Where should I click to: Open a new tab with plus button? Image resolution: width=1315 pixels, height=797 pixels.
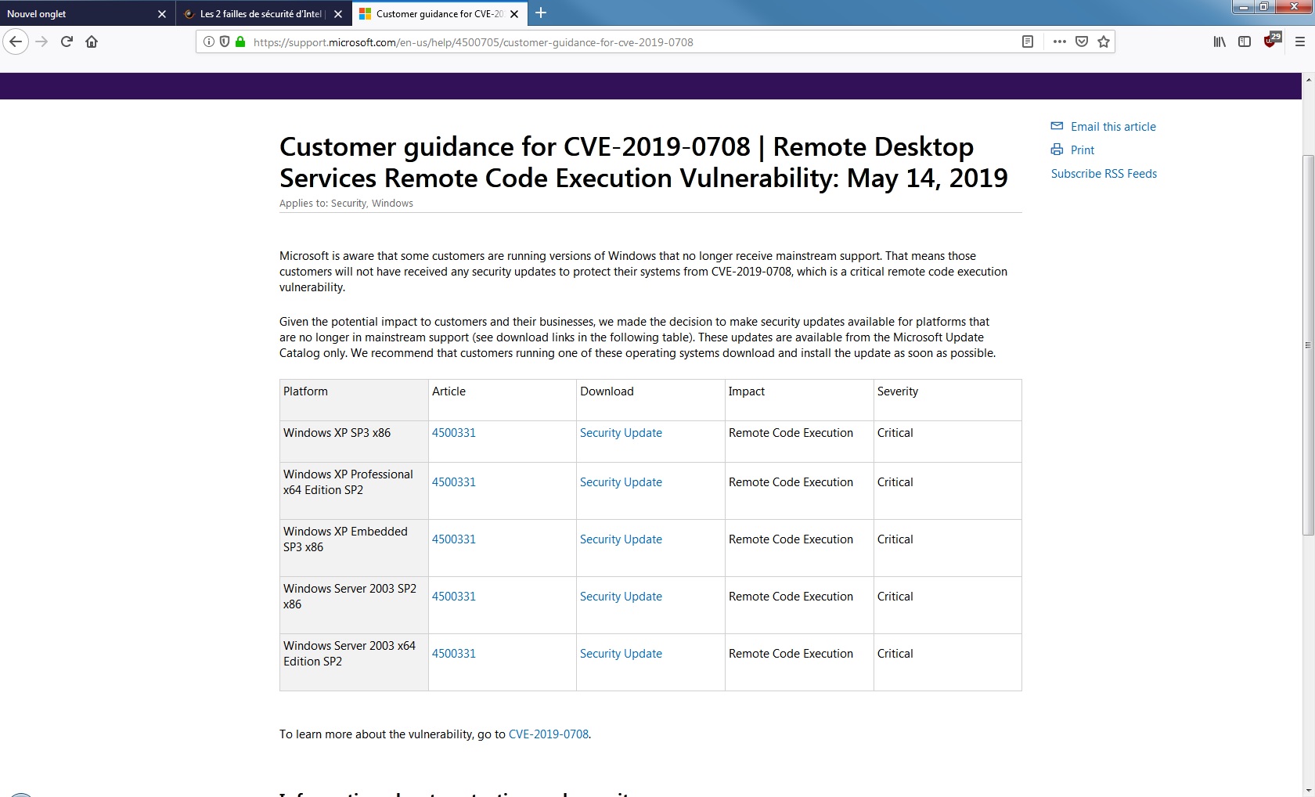541,13
